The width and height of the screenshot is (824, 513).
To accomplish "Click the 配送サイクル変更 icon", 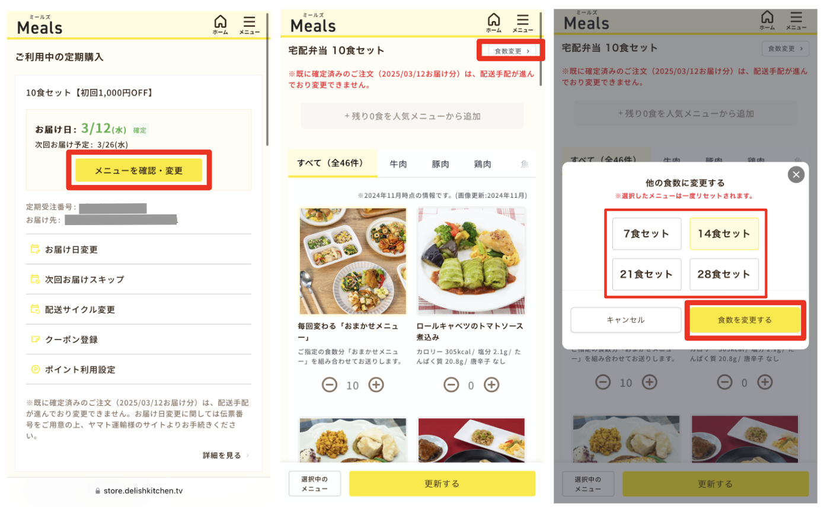I will point(35,309).
